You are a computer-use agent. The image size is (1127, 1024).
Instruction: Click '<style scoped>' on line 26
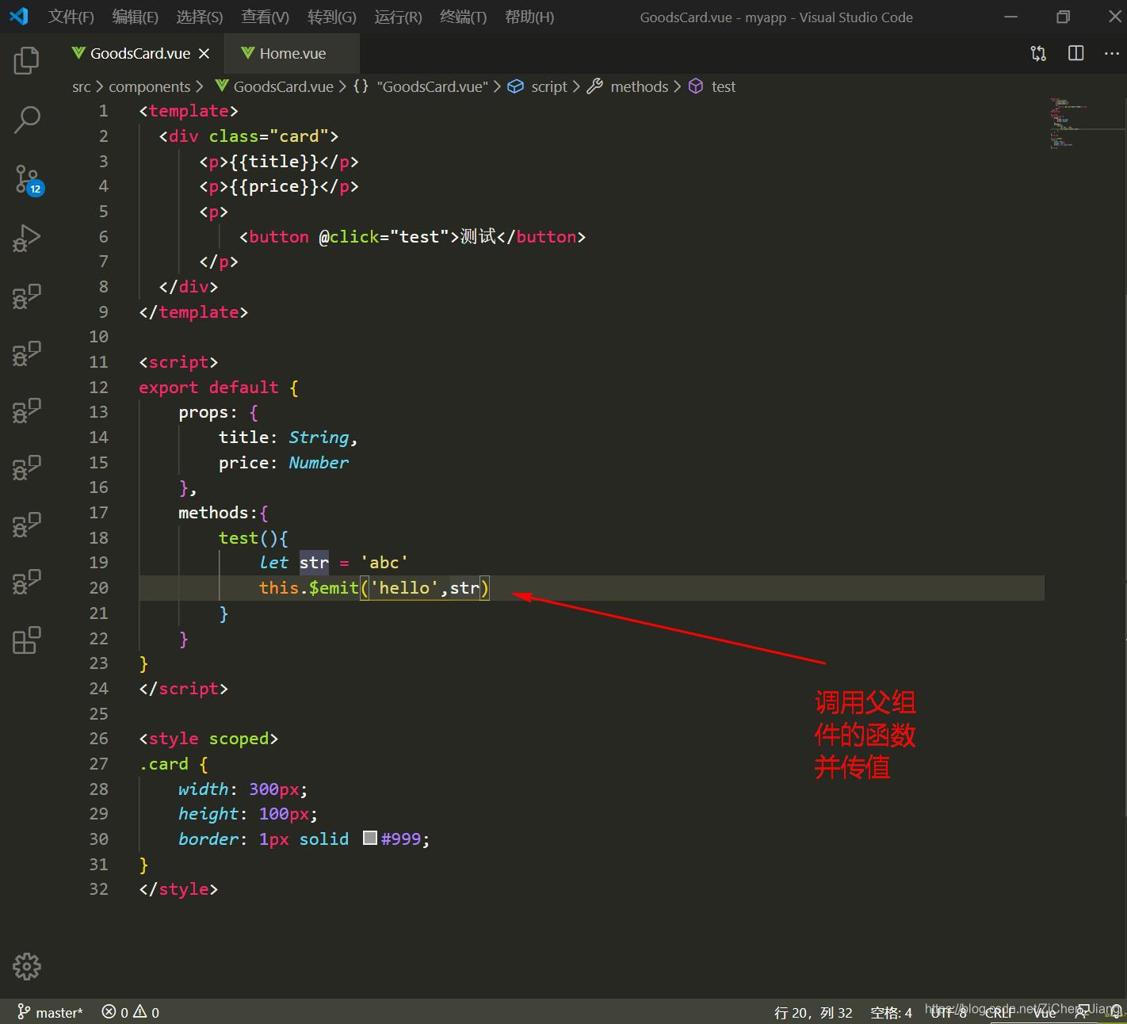tap(208, 739)
